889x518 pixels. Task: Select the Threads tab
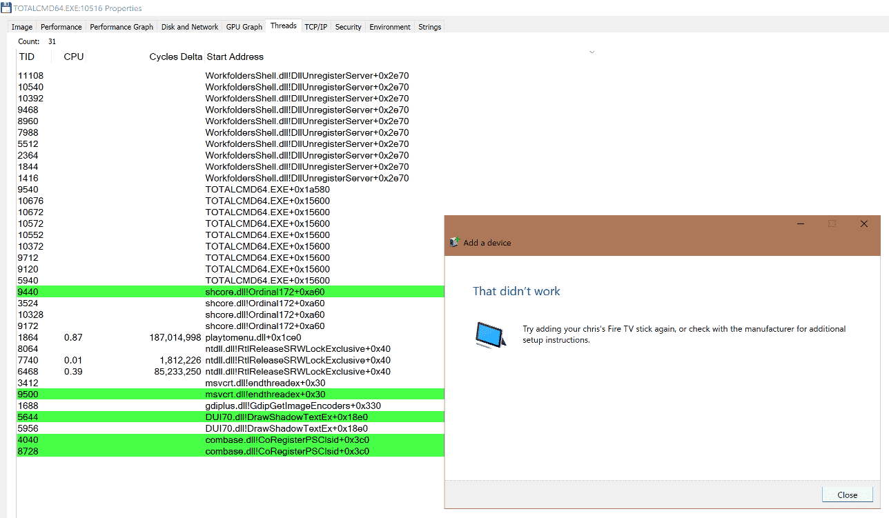coord(284,26)
